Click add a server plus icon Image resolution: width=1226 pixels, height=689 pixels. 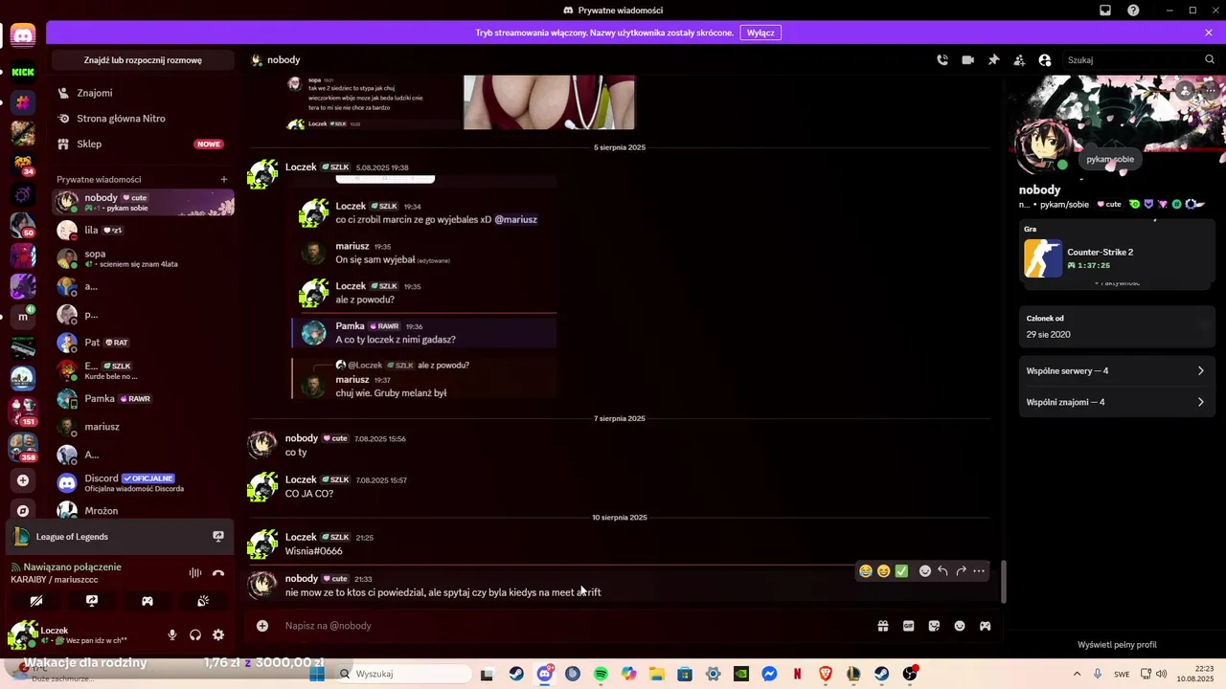(x=23, y=480)
